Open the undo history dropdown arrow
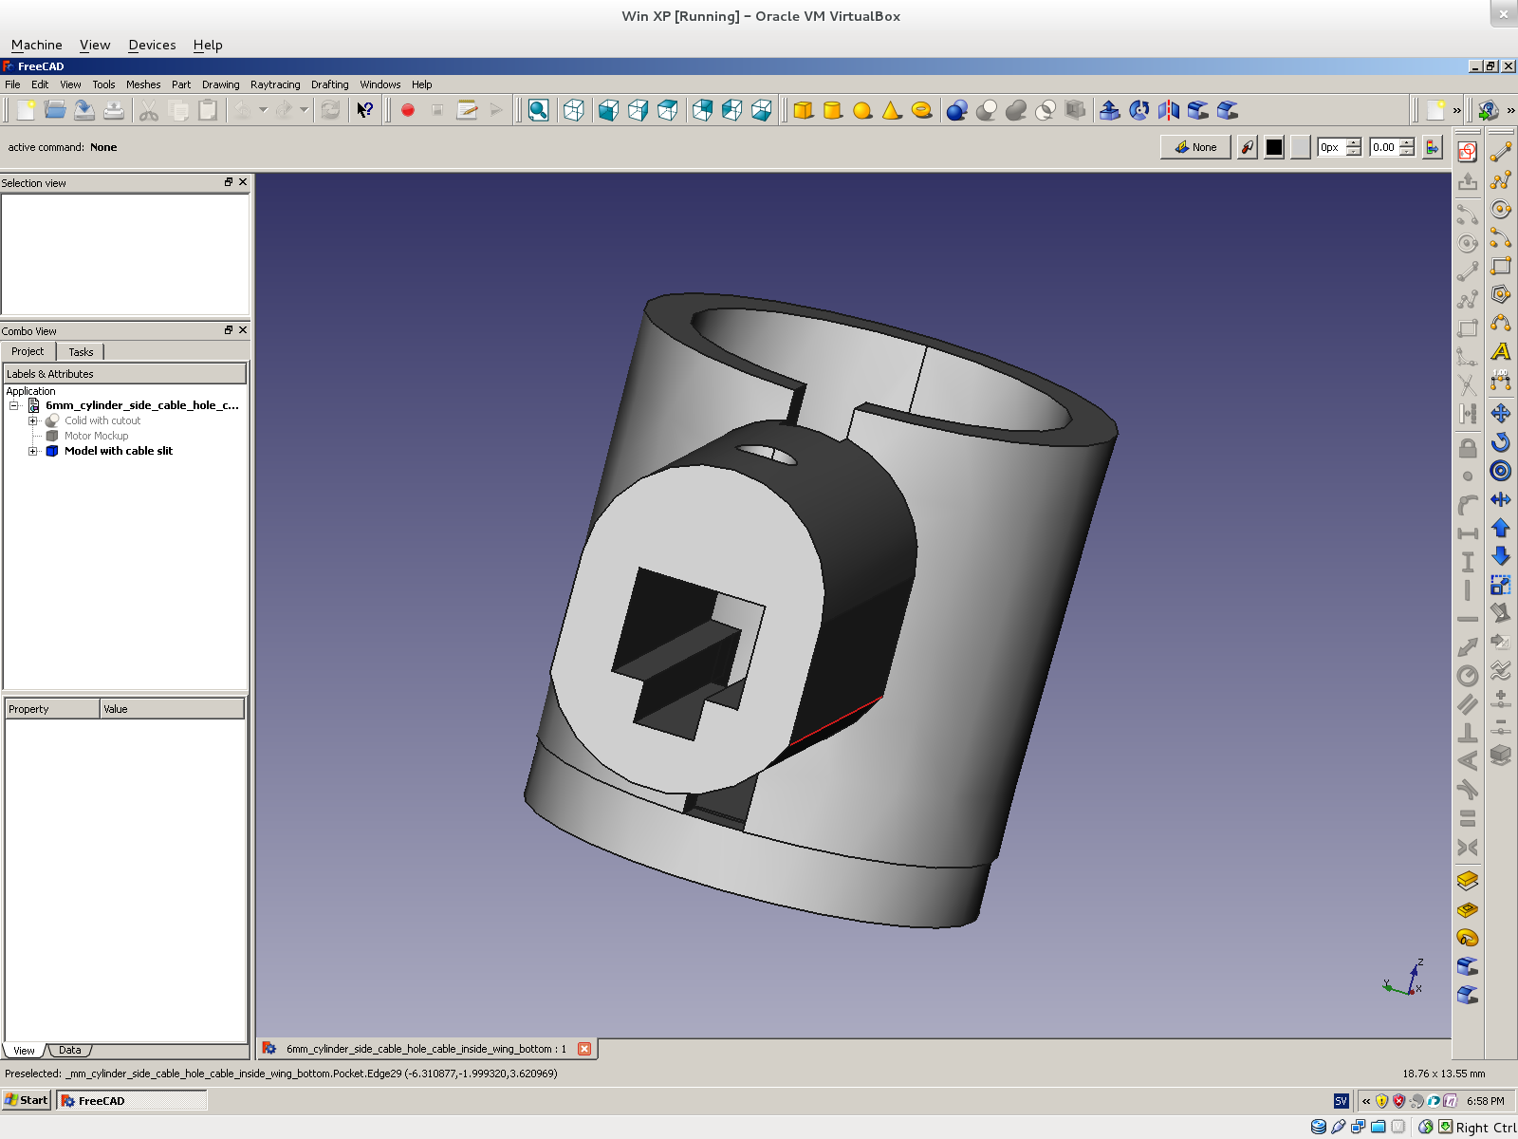The image size is (1518, 1139). (263, 110)
